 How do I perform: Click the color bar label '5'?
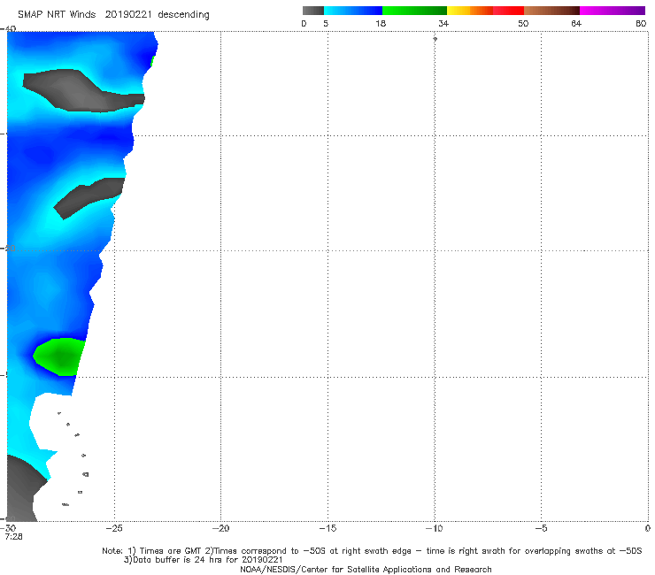coord(326,24)
